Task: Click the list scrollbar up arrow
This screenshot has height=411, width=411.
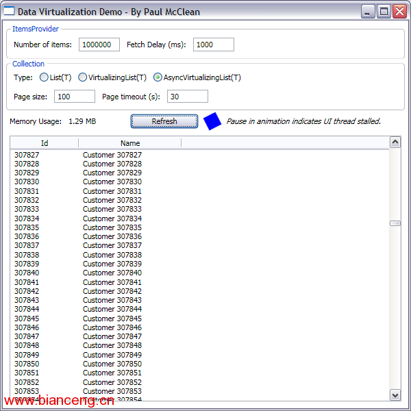Action: tap(395, 142)
